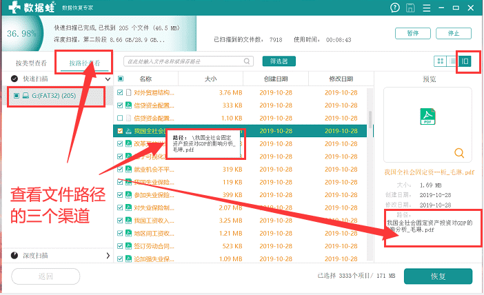Click the 523 KB size cell
Screen dimensions: 484x295
232,246
